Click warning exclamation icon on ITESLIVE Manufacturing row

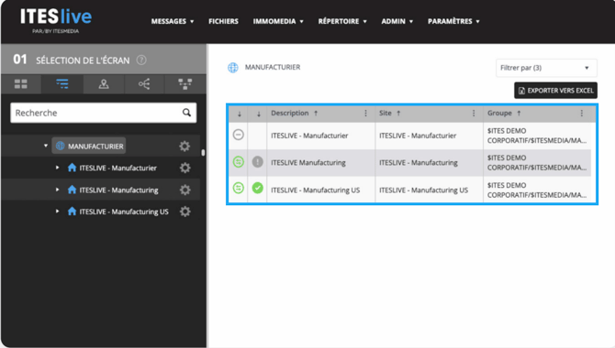[257, 162]
